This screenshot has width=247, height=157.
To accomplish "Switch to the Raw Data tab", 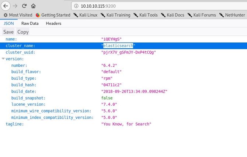I will tap(30, 23).
